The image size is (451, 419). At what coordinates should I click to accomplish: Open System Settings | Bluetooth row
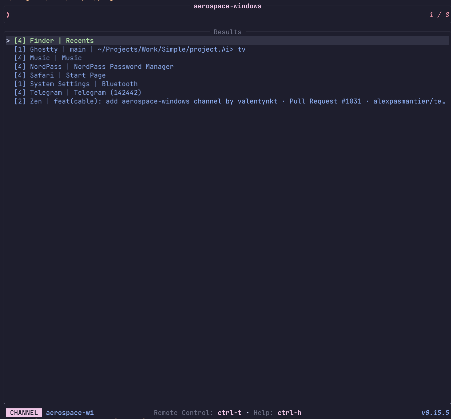pos(228,84)
